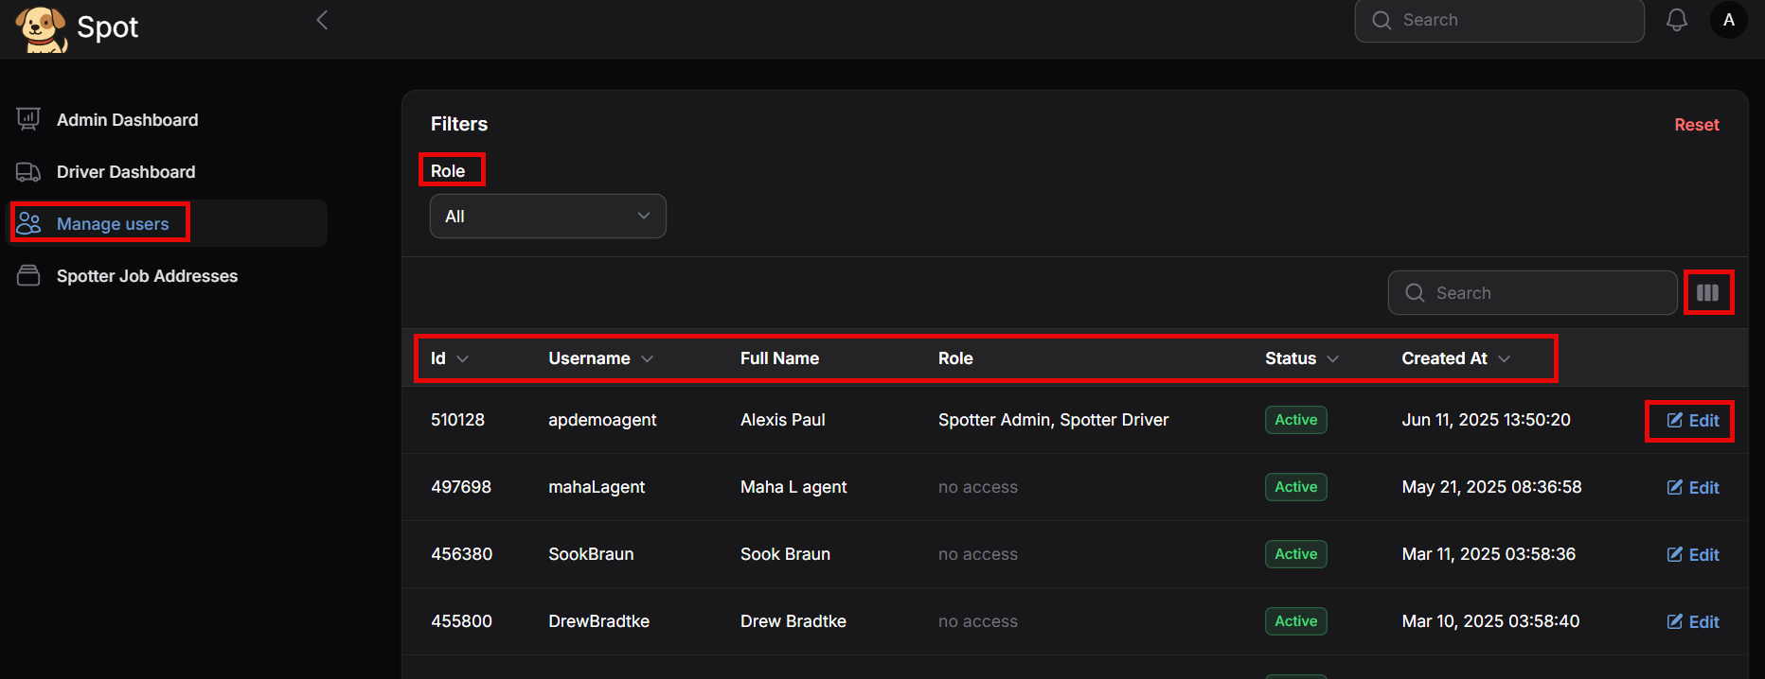
Task: Click the pencil icon in apdemoagent's row
Action: 1675,420
